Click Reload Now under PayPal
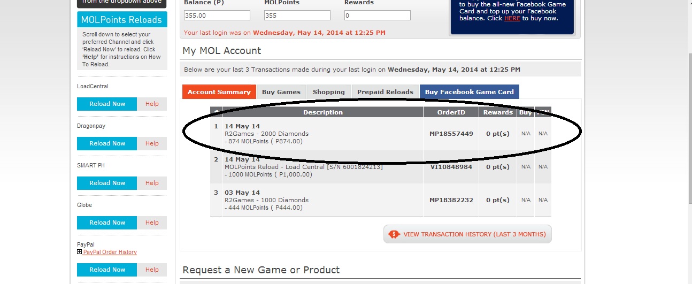 107,270
